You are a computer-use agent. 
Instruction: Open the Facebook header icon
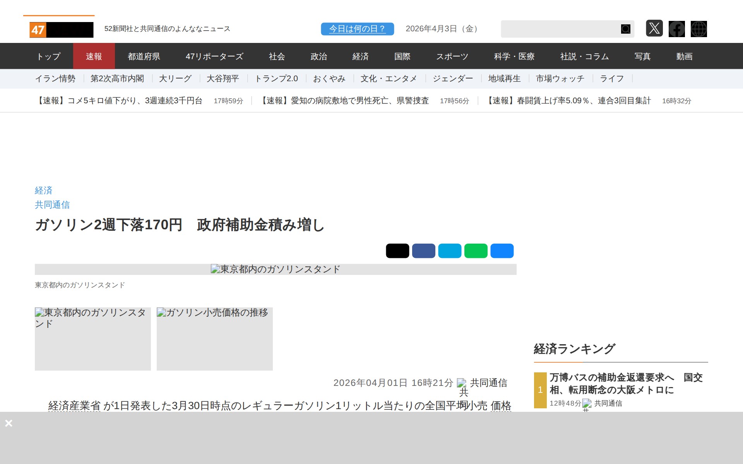coord(676,29)
